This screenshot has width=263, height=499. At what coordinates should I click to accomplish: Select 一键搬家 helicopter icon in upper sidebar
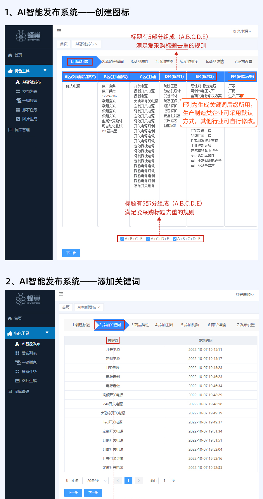click(x=18, y=100)
